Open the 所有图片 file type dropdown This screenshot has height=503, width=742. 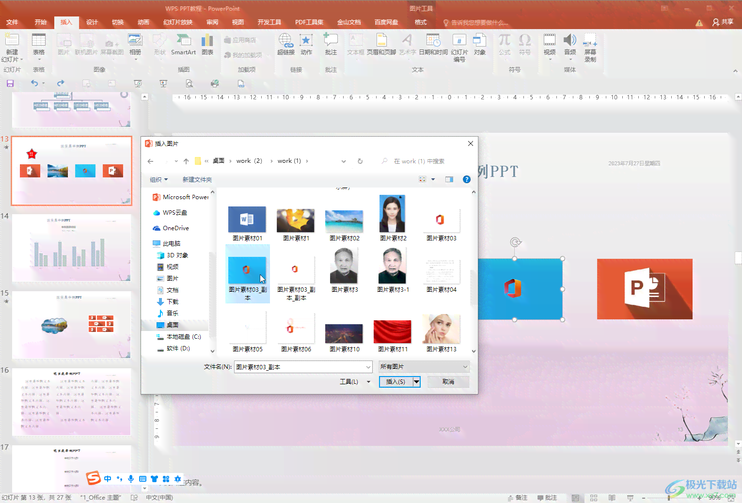tap(424, 367)
